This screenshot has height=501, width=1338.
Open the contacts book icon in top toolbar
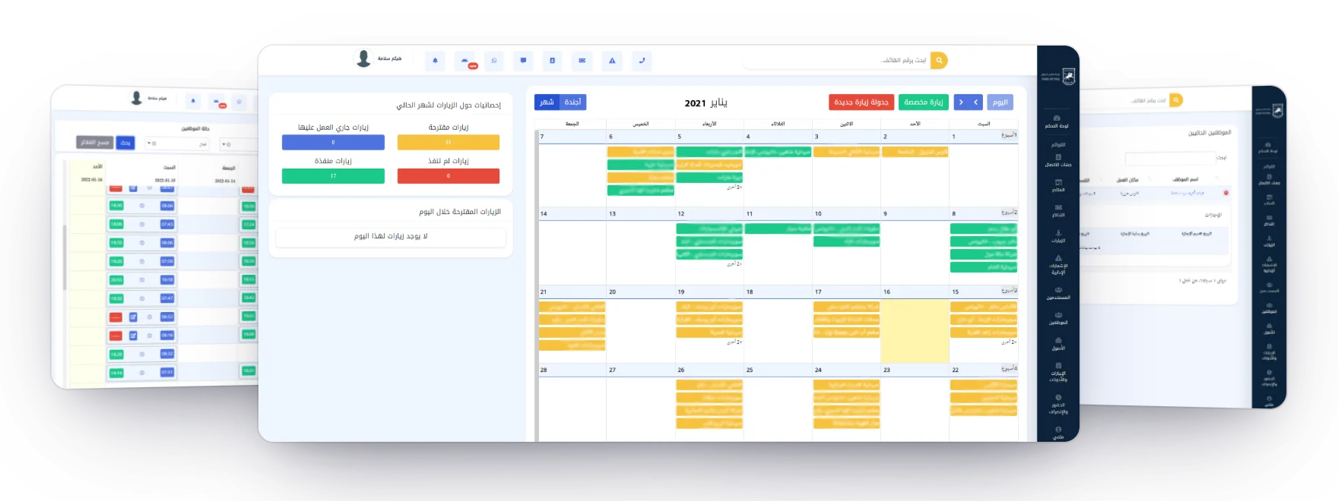pyautogui.click(x=553, y=61)
